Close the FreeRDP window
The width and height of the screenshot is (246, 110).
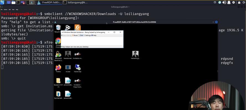click(x=216, y=22)
